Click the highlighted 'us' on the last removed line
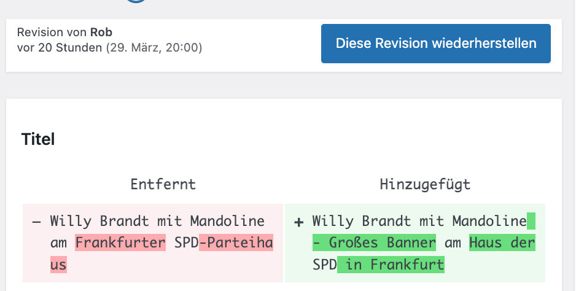The height and width of the screenshot is (291, 576). [x=58, y=265]
